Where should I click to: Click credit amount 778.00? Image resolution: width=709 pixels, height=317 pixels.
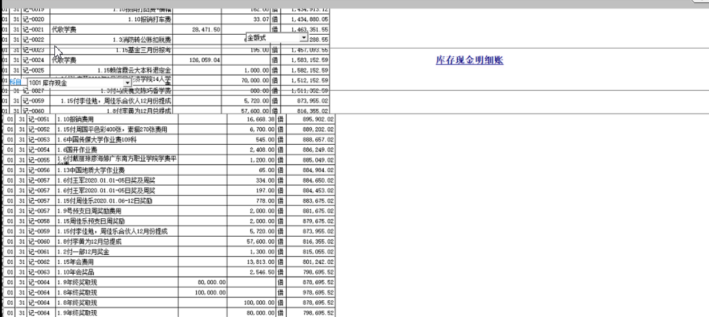265,200
